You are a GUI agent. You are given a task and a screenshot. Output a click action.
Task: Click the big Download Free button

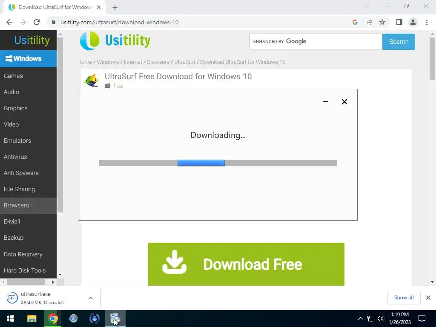click(246, 264)
